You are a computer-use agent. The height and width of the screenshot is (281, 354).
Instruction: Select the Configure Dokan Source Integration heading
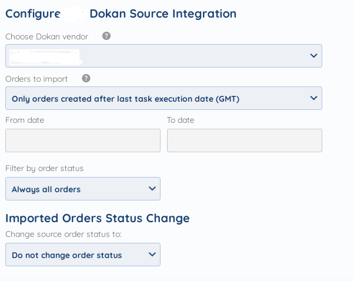tap(121, 14)
